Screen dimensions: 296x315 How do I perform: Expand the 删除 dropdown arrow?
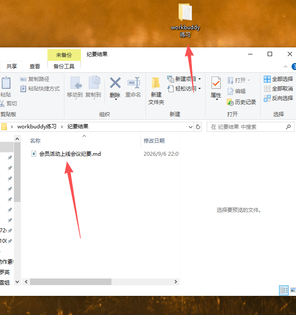(x=116, y=99)
